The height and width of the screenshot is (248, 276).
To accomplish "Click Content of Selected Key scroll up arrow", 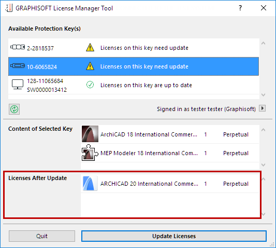I will [x=264, y=130].
